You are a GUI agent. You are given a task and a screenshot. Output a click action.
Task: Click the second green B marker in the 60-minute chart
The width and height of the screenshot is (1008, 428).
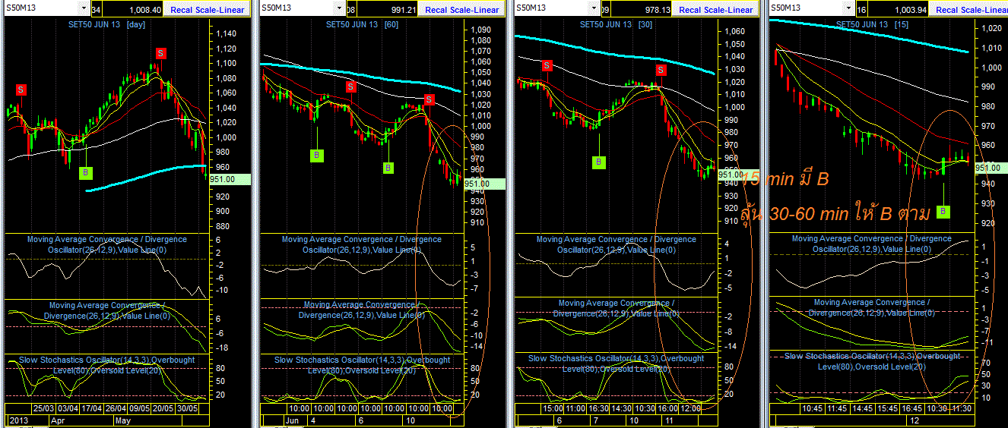[x=388, y=168]
